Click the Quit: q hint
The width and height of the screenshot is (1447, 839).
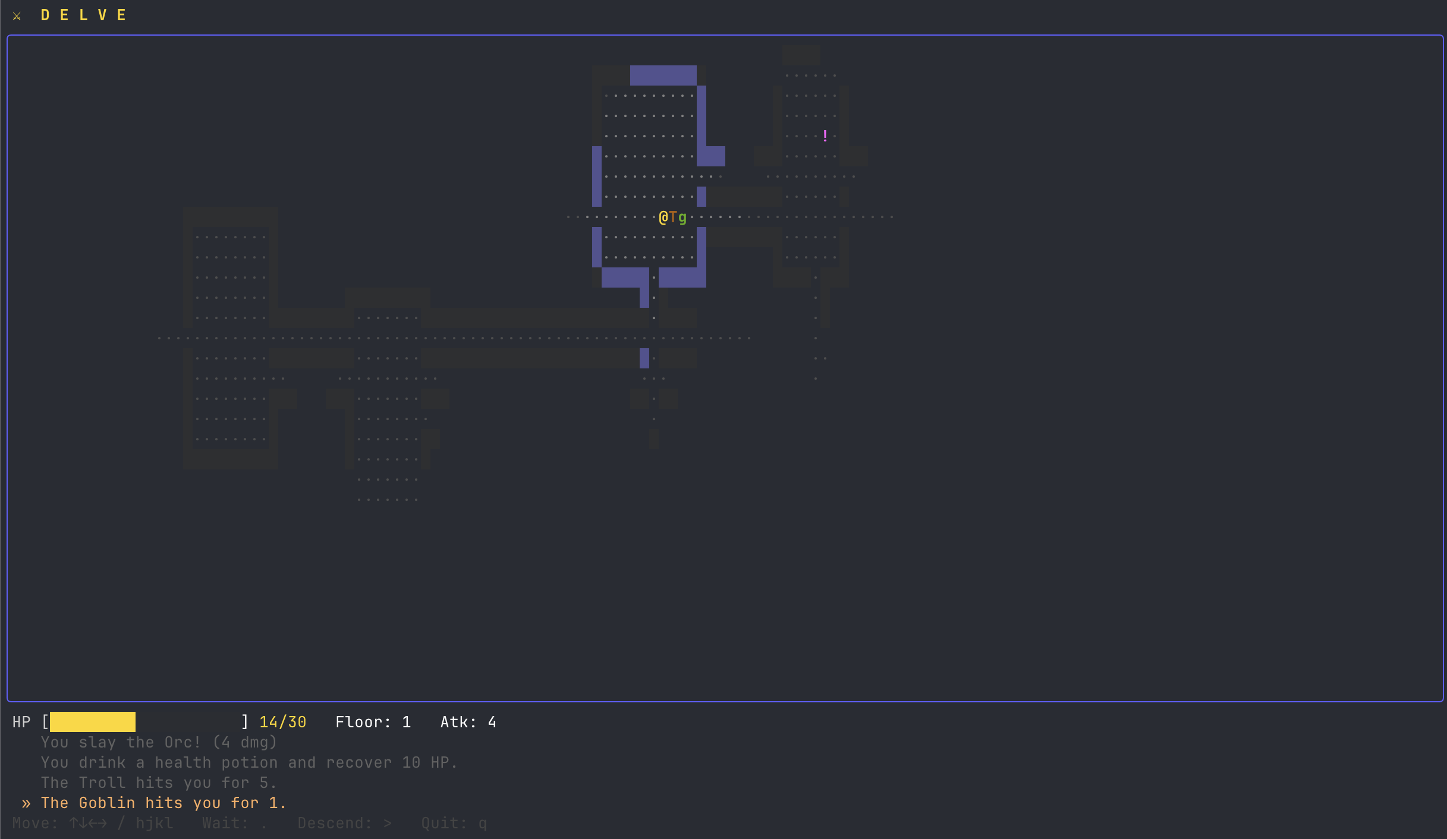click(454, 823)
